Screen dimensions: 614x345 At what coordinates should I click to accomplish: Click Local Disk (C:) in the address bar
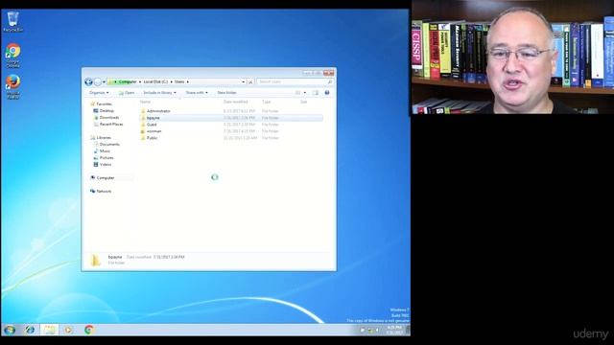pos(155,81)
